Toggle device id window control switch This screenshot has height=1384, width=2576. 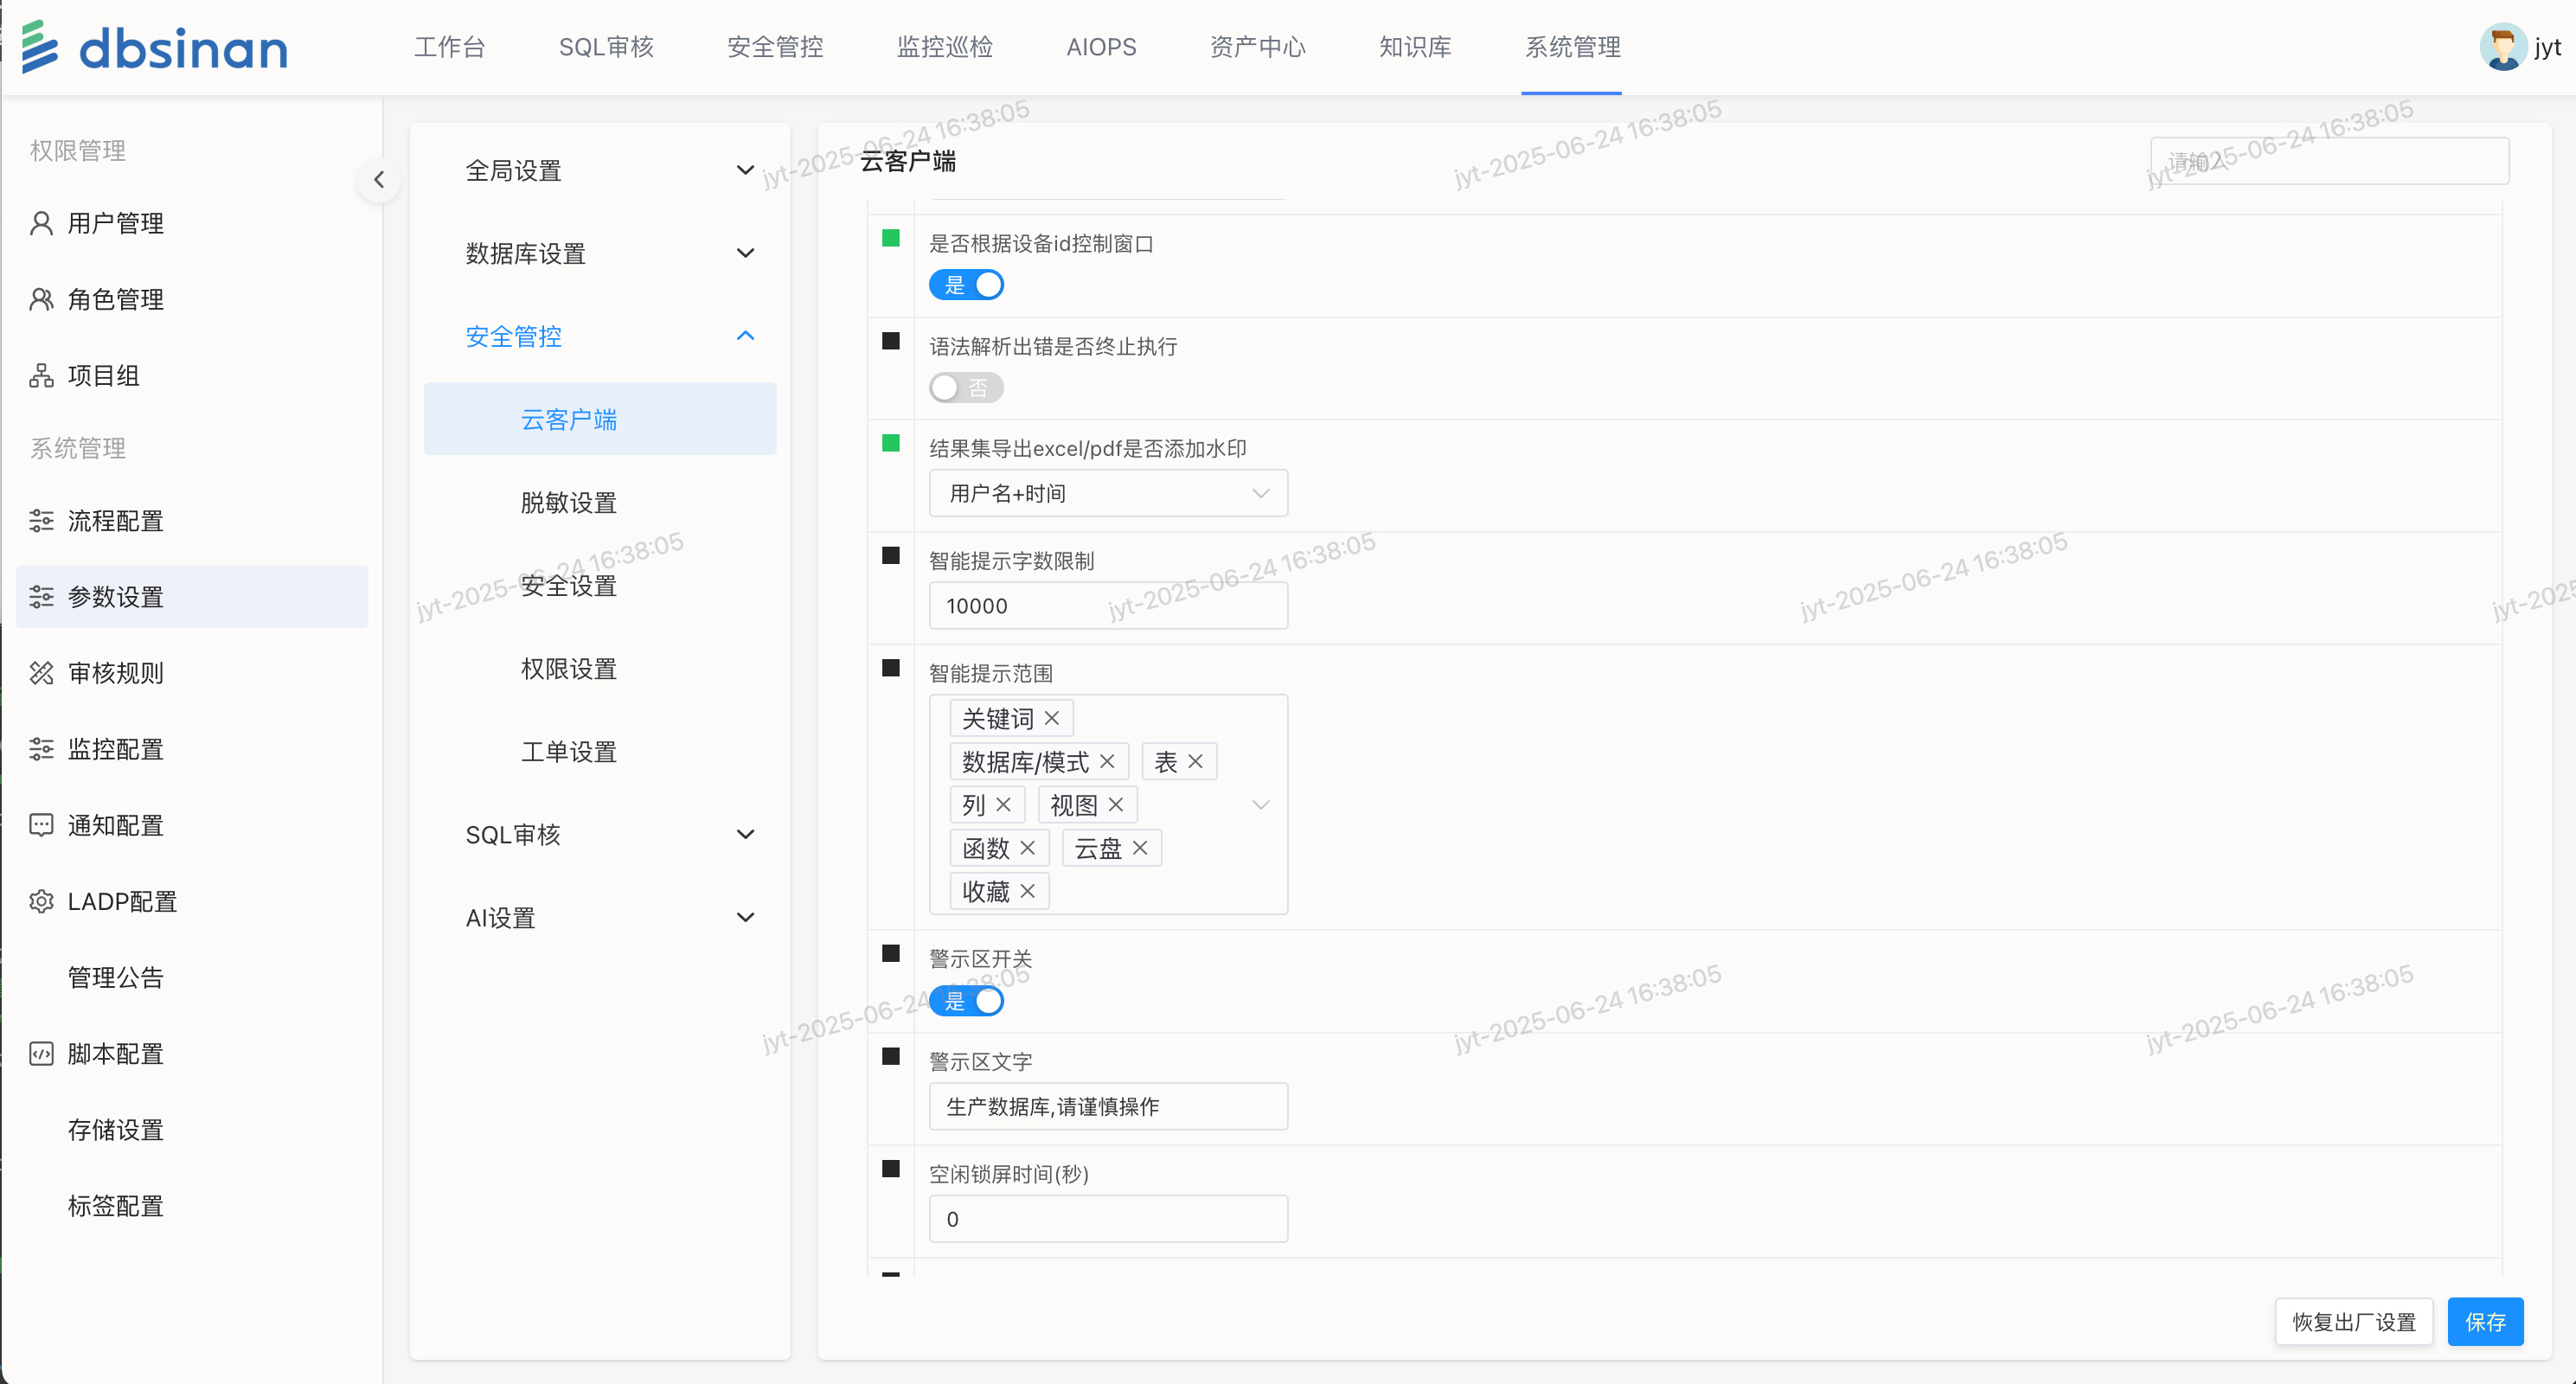[x=966, y=285]
